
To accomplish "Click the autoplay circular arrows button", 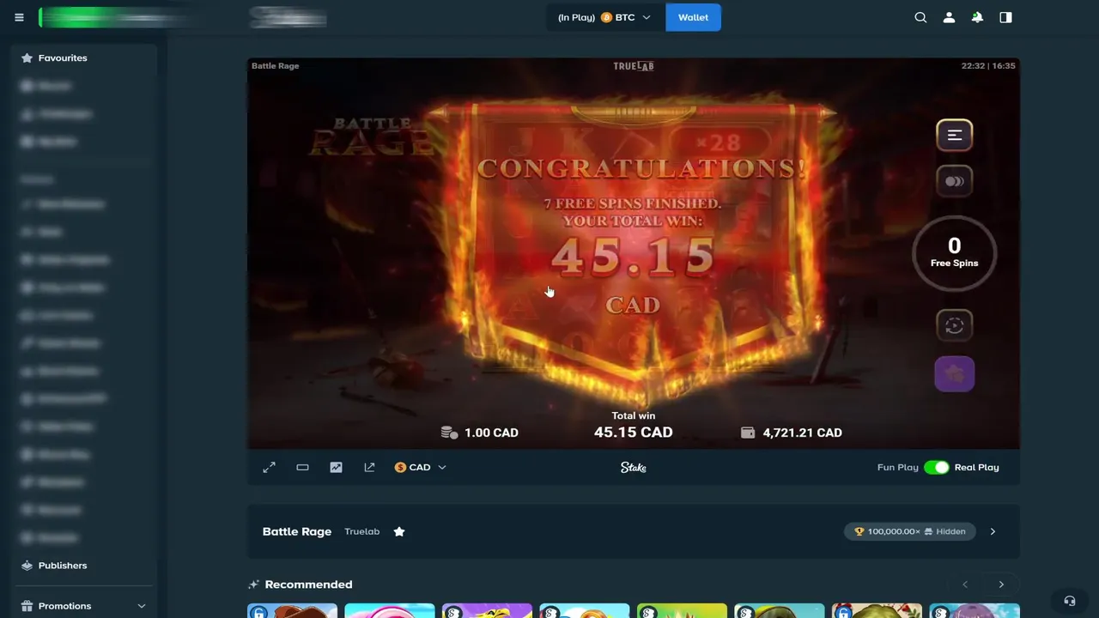I will (954, 325).
